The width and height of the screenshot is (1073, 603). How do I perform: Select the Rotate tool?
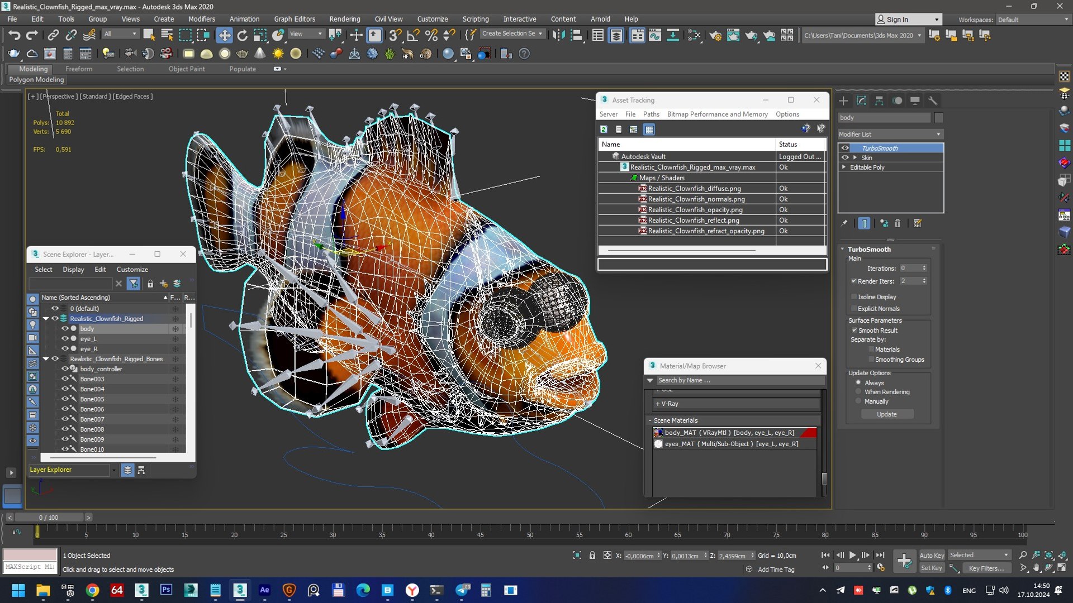pyautogui.click(x=242, y=35)
